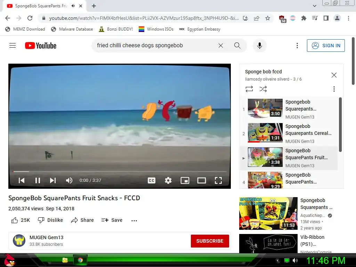
Task: Pause the video
Action: pyautogui.click(x=38, y=180)
